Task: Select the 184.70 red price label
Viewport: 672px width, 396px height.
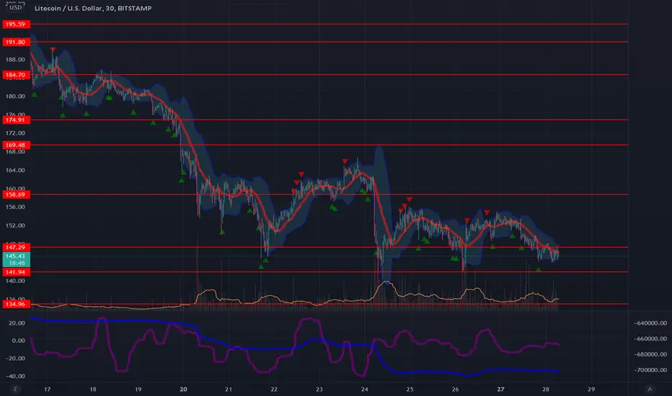Action: click(x=17, y=75)
